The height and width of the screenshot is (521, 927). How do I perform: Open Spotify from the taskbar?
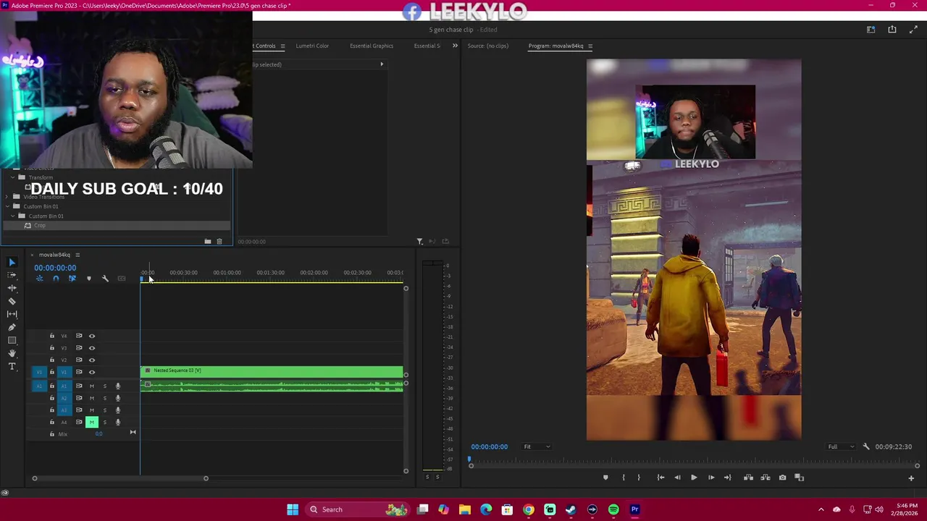click(613, 509)
